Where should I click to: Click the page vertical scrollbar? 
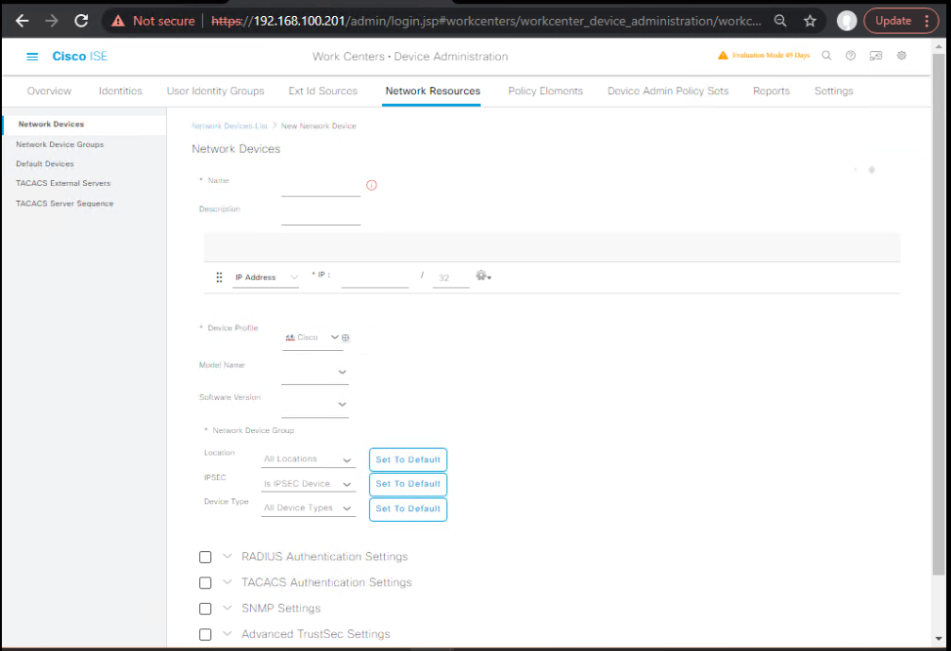click(x=939, y=312)
